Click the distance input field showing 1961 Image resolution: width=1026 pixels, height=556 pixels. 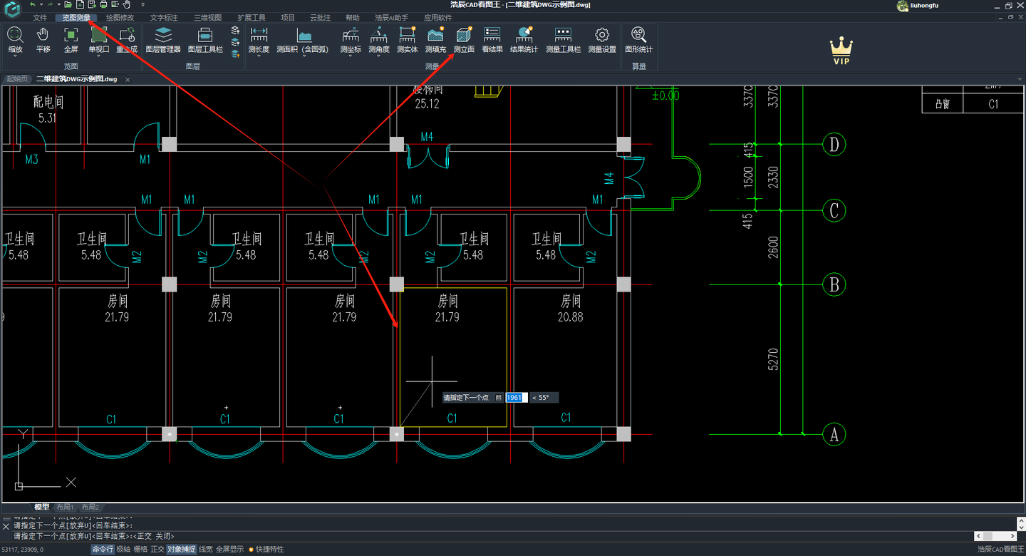pyautogui.click(x=516, y=398)
